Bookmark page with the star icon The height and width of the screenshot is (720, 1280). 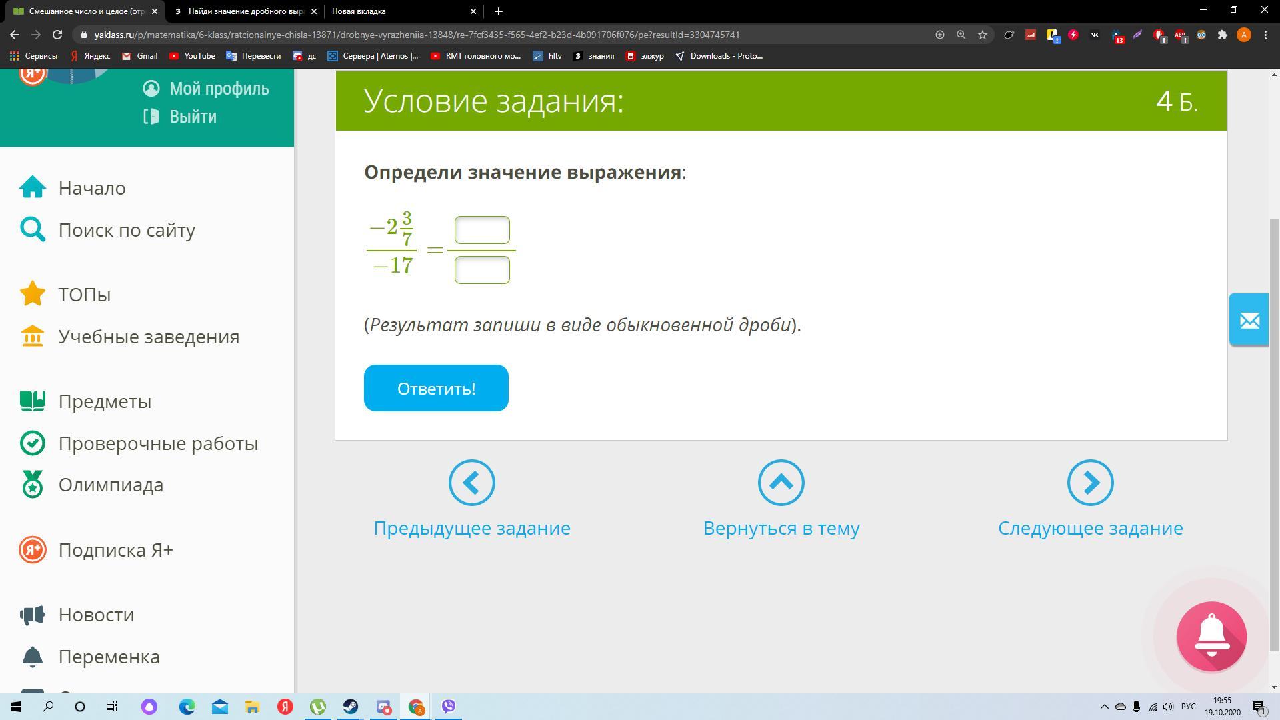pos(982,35)
